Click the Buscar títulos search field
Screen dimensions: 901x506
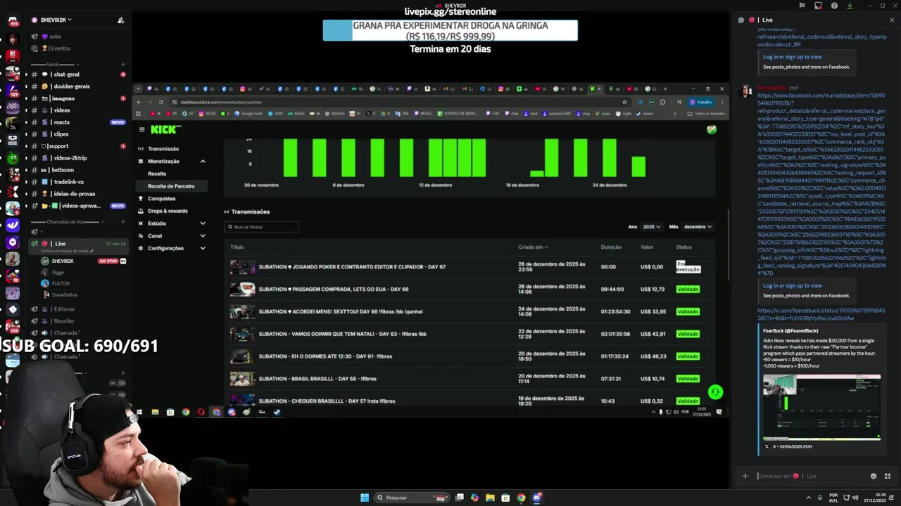(261, 227)
